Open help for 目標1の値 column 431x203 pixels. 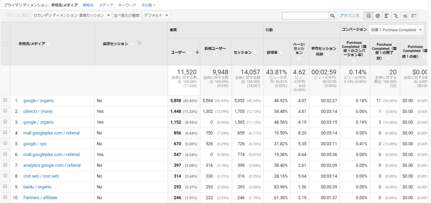point(423,57)
